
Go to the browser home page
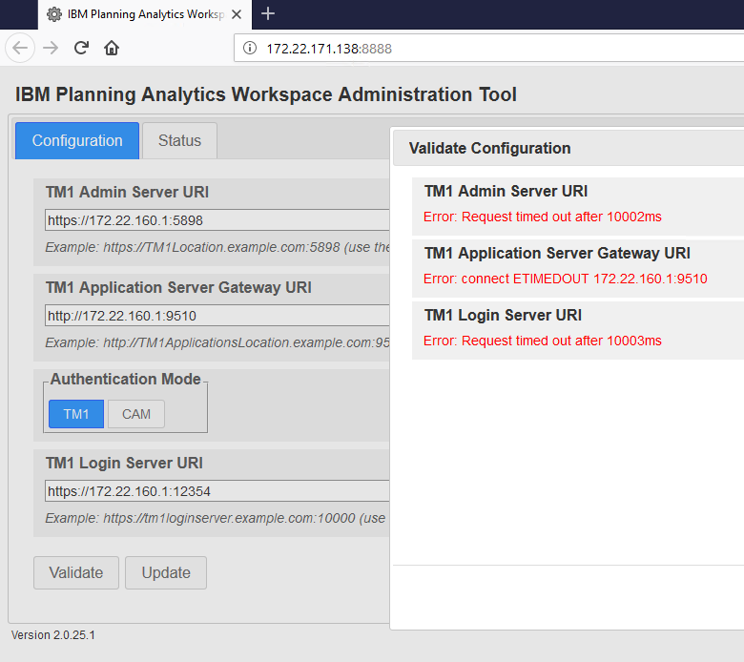[112, 49]
